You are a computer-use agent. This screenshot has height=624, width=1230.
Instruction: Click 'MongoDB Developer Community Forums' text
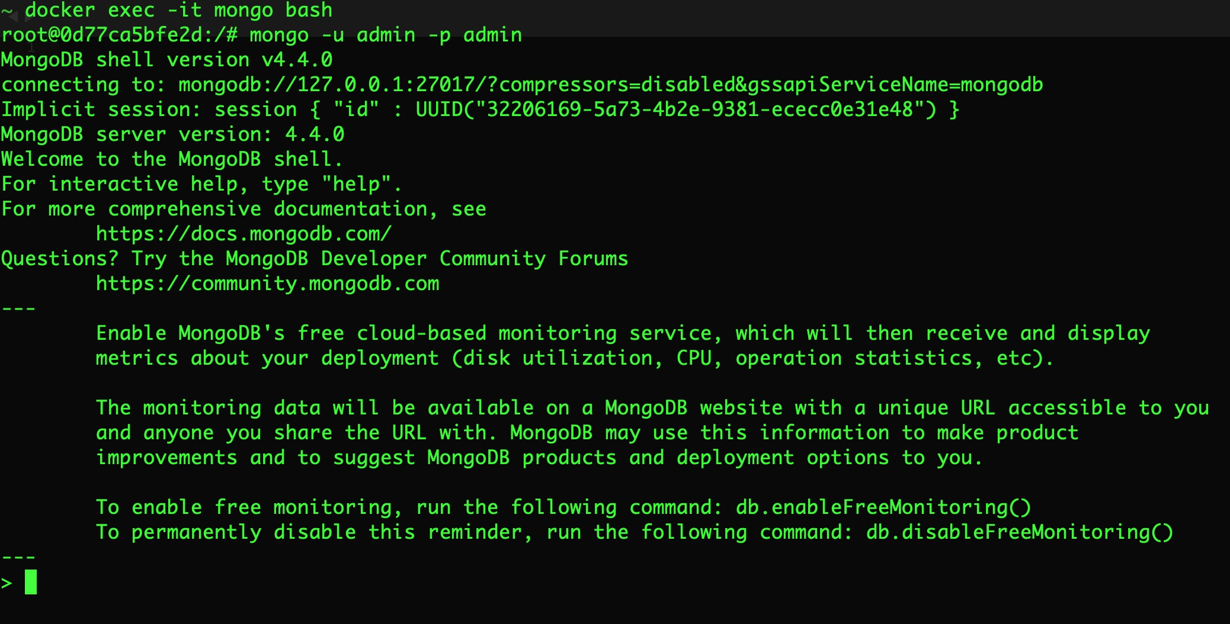pos(427,259)
